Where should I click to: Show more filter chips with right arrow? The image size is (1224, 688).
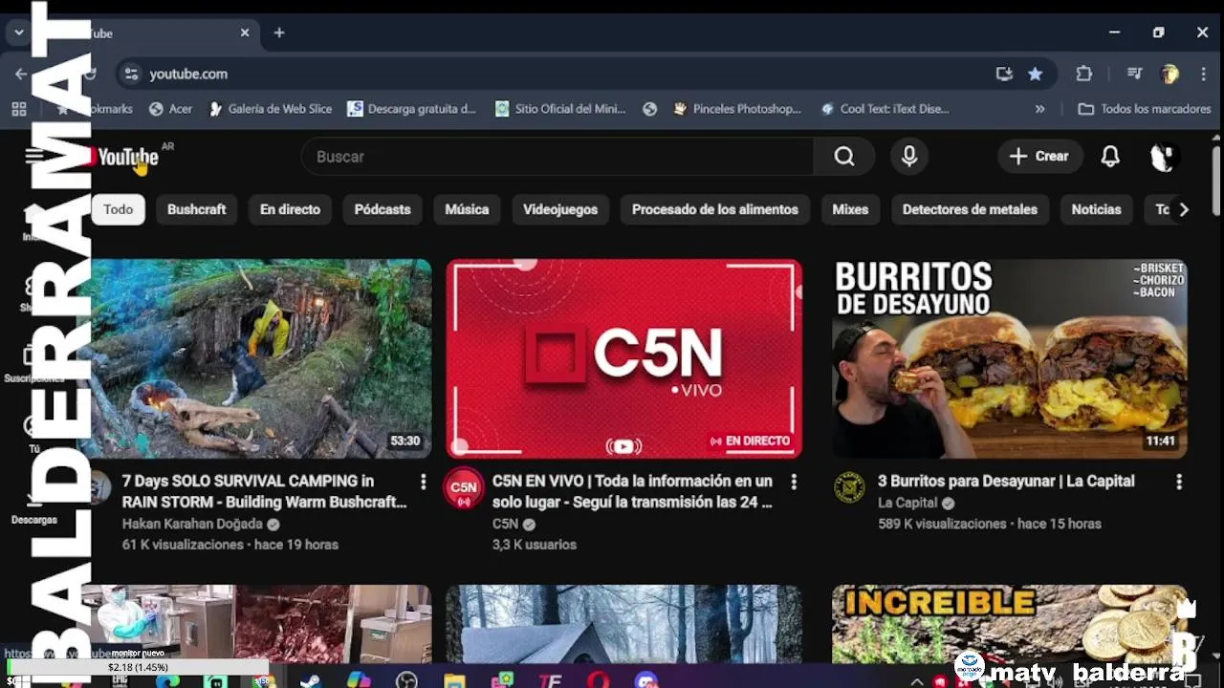pos(1184,209)
